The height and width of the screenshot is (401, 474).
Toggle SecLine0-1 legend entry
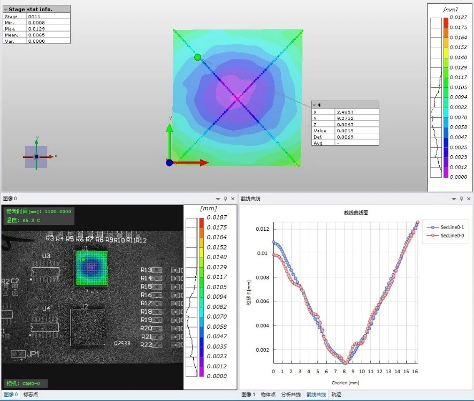(x=445, y=227)
